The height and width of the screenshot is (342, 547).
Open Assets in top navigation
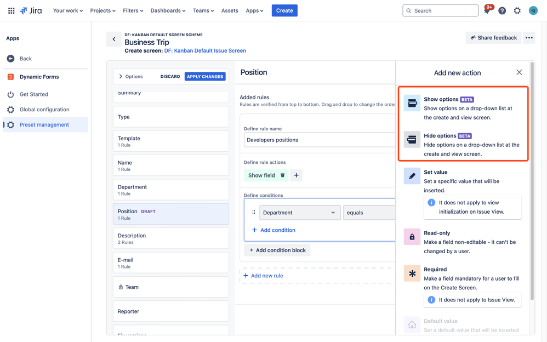click(230, 10)
